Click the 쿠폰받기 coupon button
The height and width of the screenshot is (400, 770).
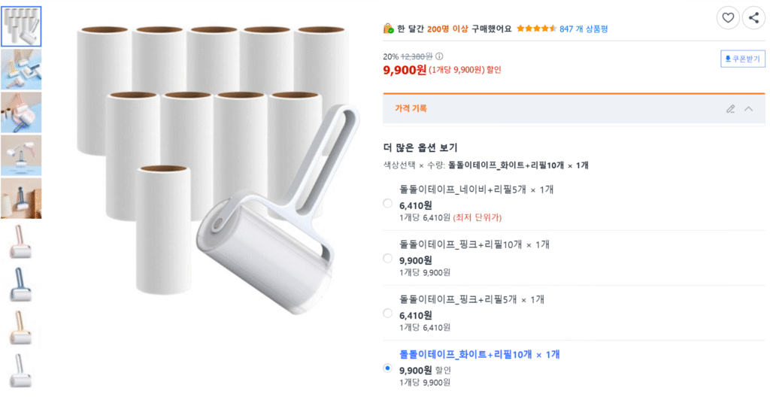742,59
